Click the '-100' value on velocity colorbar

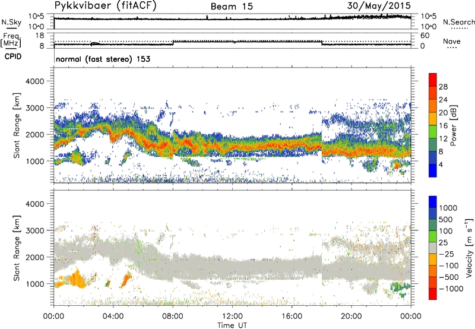[449, 265]
